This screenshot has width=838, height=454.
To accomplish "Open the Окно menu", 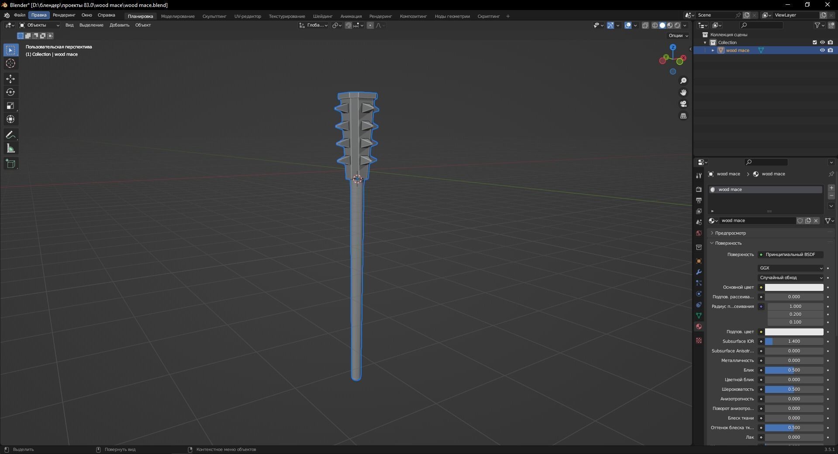I will click(86, 15).
